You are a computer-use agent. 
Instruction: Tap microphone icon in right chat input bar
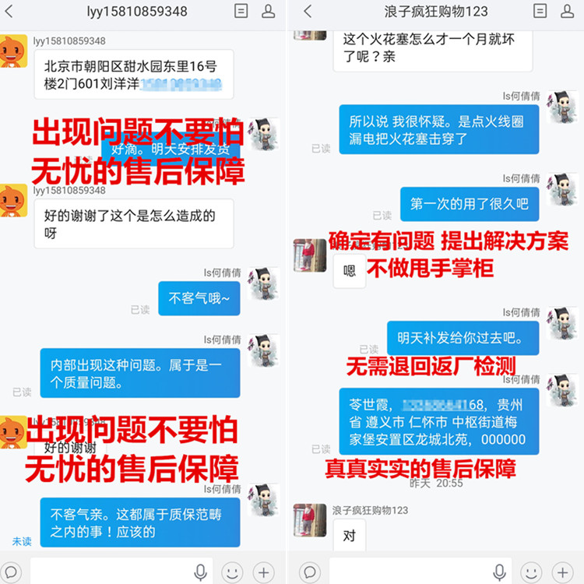click(x=499, y=572)
